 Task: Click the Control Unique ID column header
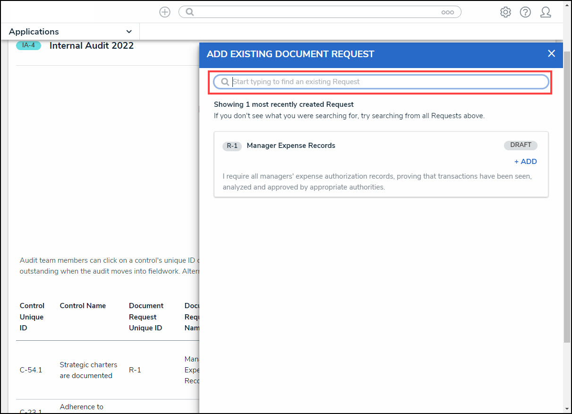pos(32,317)
